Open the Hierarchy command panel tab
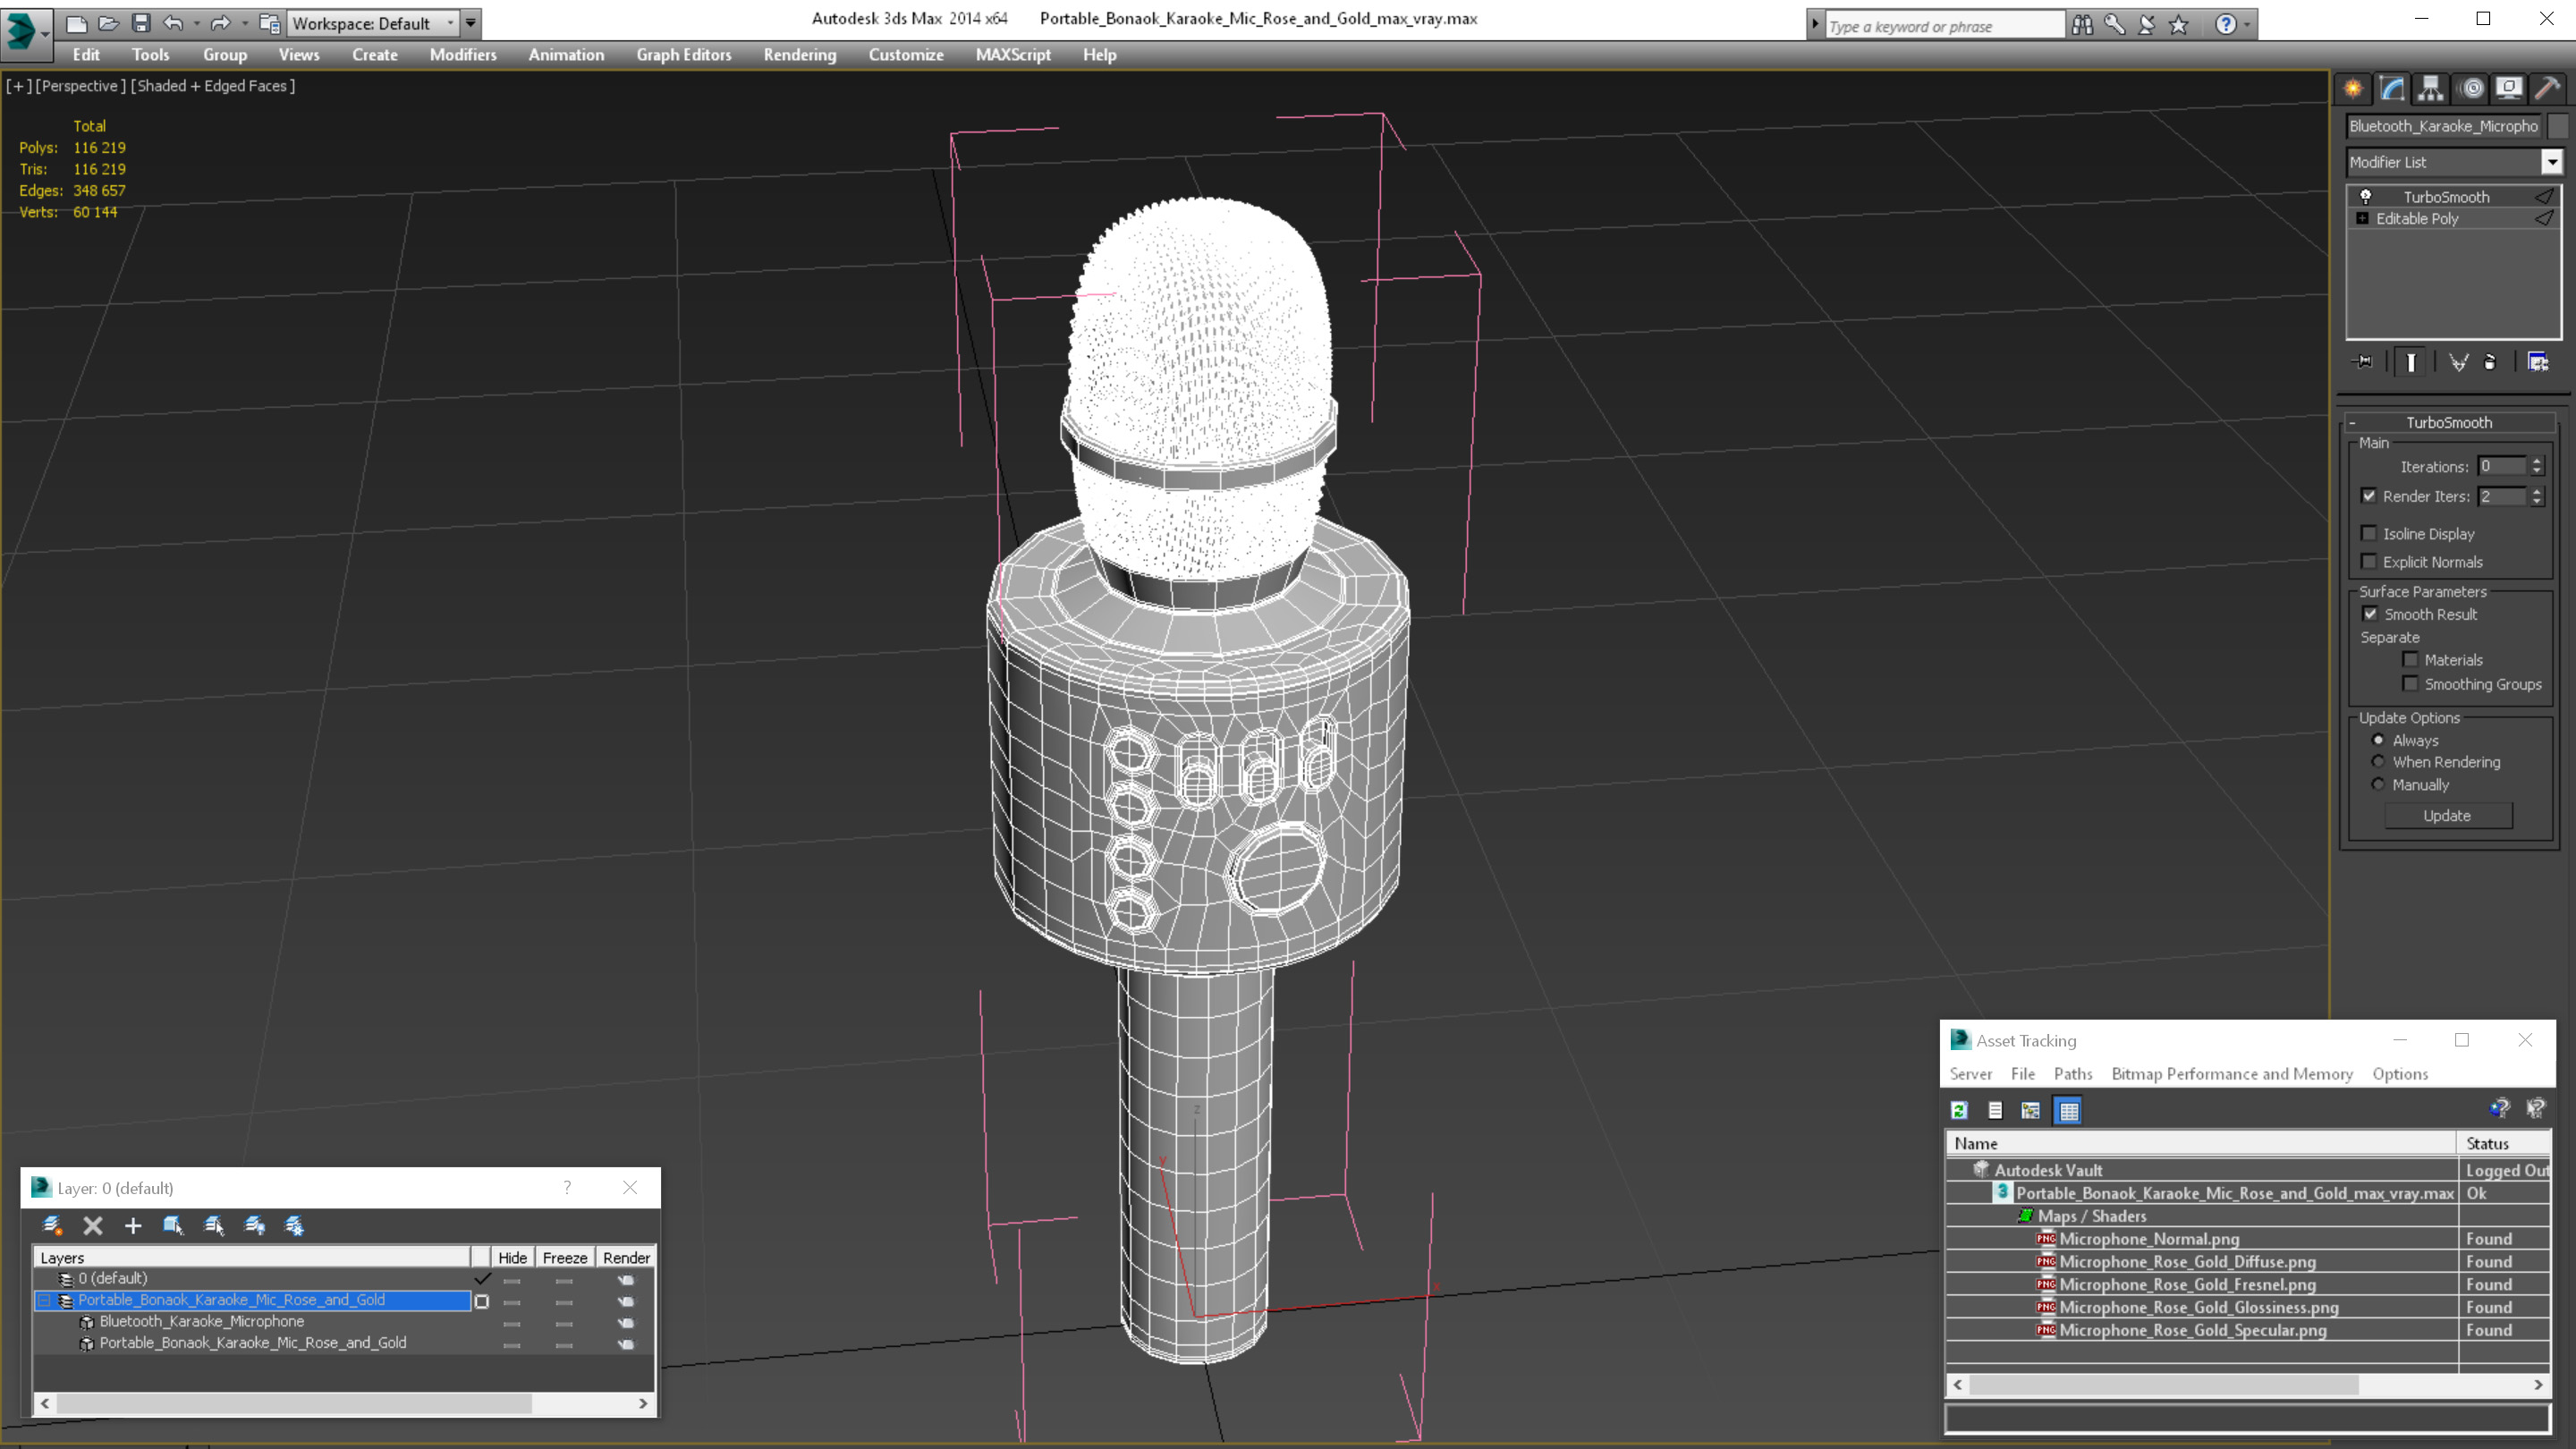2576x1449 pixels. pyautogui.click(x=2431, y=89)
